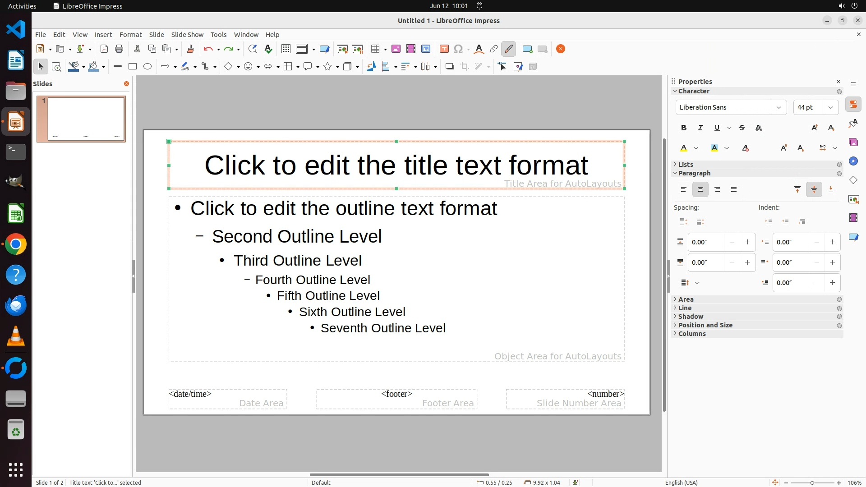Select the Rectangle shape tool

pyautogui.click(x=132, y=67)
